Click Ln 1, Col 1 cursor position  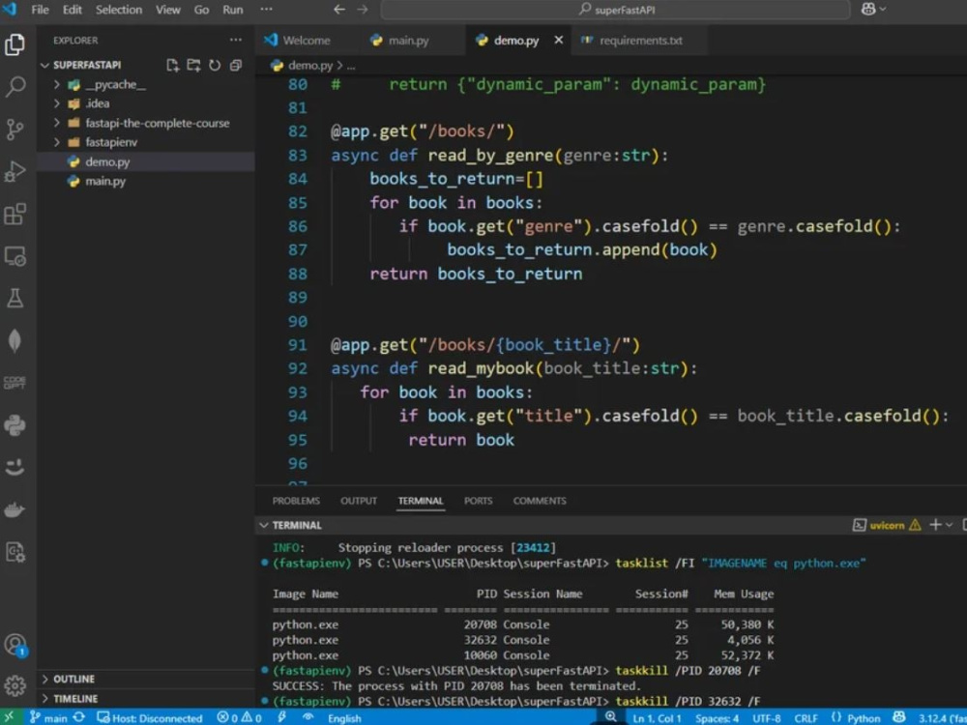point(657,718)
